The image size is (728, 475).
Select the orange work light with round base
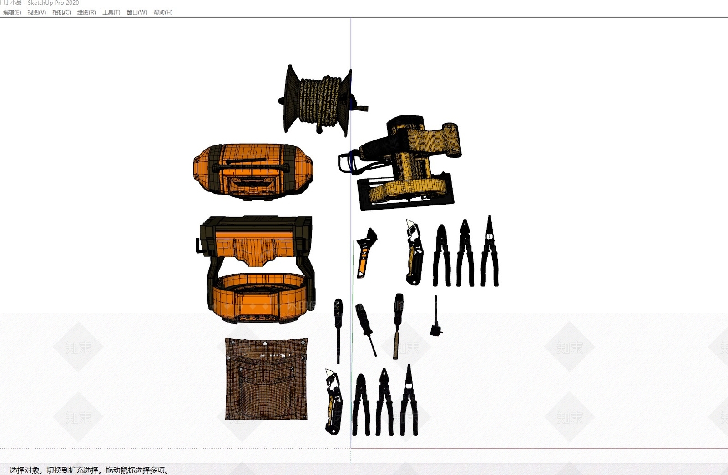pyautogui.click(x=256, y=270)
